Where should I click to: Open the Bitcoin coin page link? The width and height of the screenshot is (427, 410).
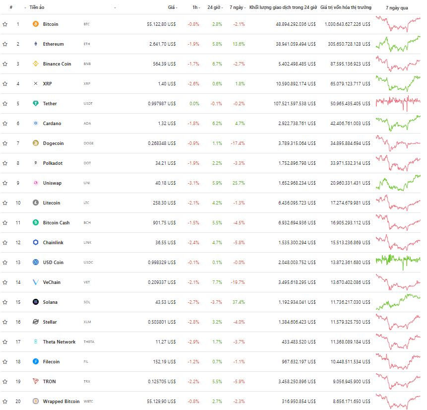(x=51, y=24)
